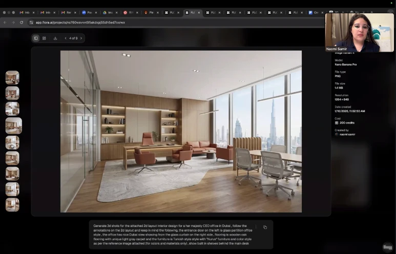Viewport: 396px width, 254px height.
Task: Click the browser forward button
Action: tap(13, 23)
